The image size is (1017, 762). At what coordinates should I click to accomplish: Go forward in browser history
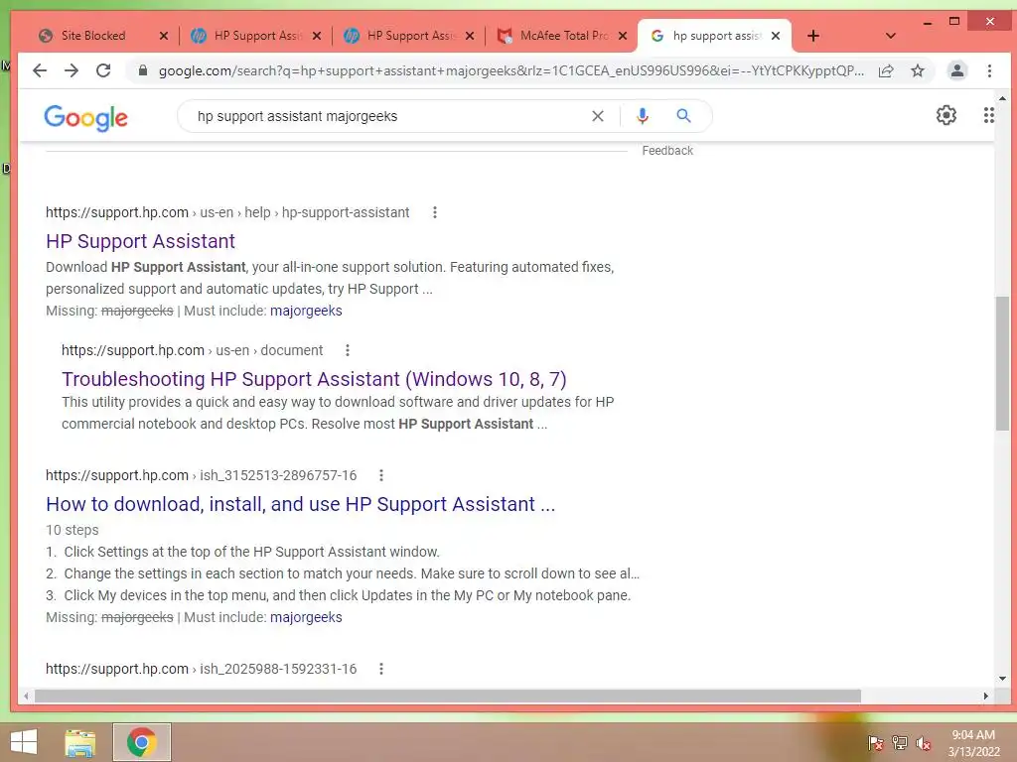pos(72,70)
